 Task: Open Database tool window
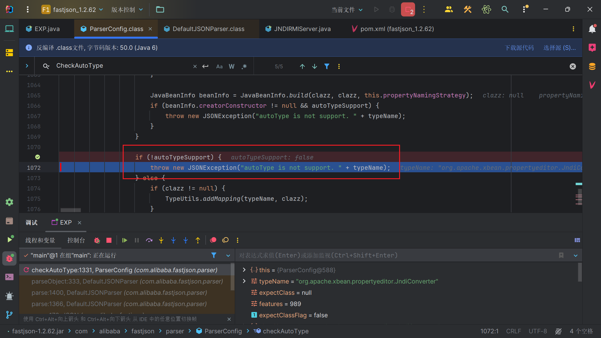click(x=592, y=66)
